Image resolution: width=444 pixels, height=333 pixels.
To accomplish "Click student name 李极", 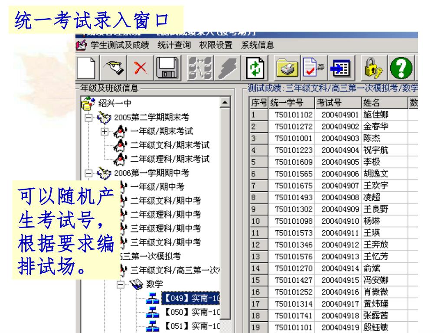I will 372,162.
